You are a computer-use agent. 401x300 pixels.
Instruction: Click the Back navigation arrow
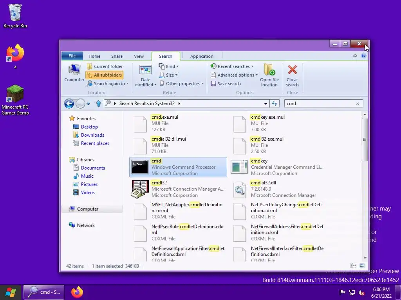click(x=69, y=104)
